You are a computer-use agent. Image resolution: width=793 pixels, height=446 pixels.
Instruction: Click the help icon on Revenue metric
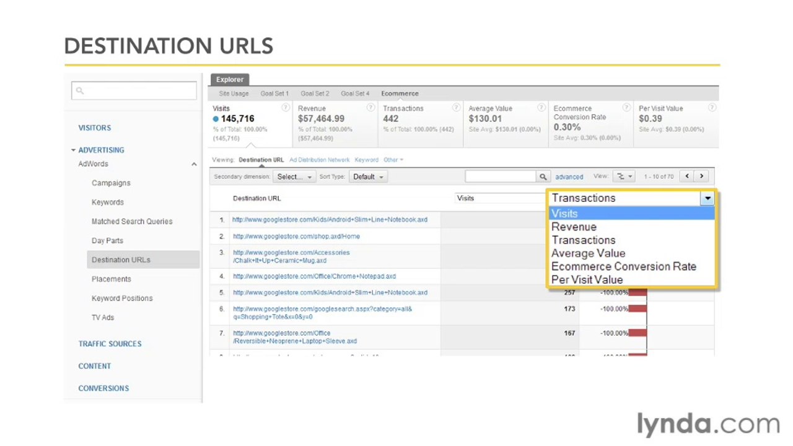tap(370, 107)
